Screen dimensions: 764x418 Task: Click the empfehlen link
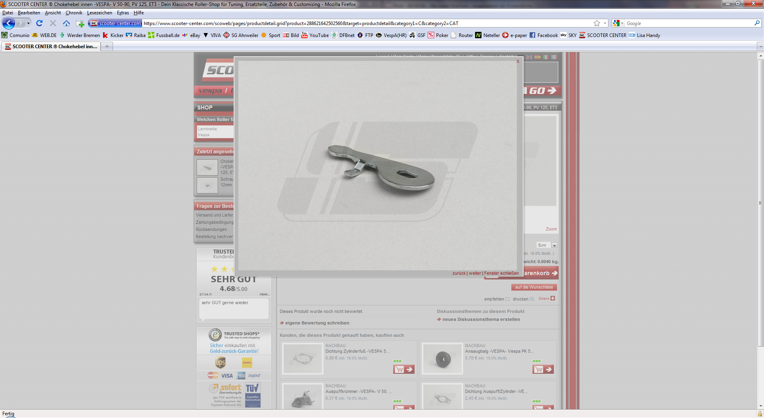[497, 299]
